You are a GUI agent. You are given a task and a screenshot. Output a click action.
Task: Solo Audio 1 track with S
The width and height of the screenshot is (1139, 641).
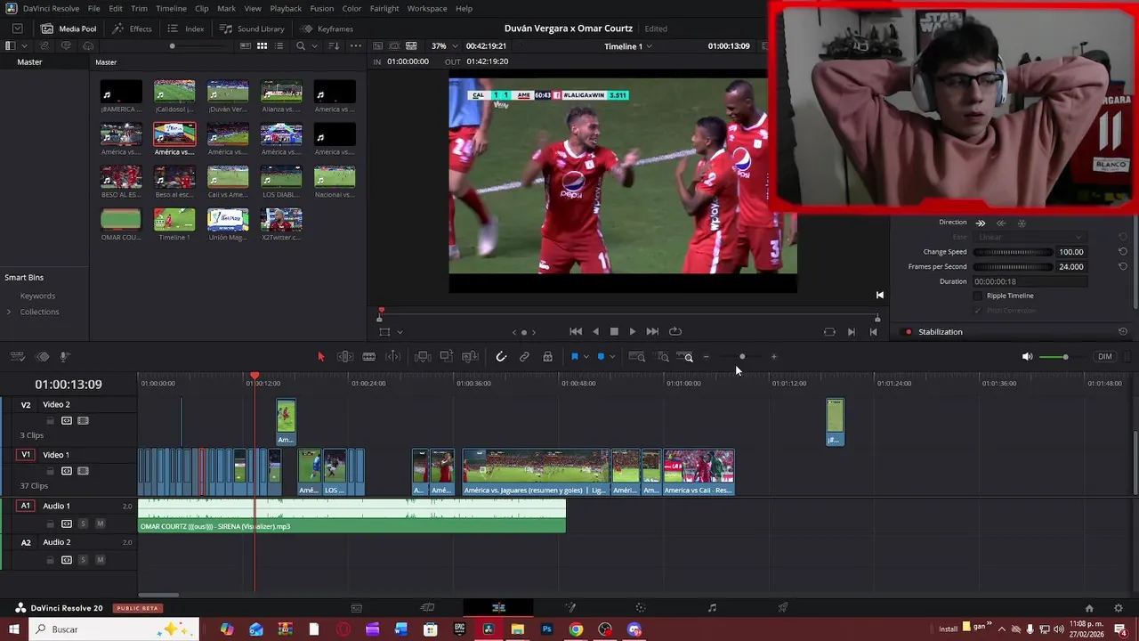pyautogui.click(x=83, y=523)
